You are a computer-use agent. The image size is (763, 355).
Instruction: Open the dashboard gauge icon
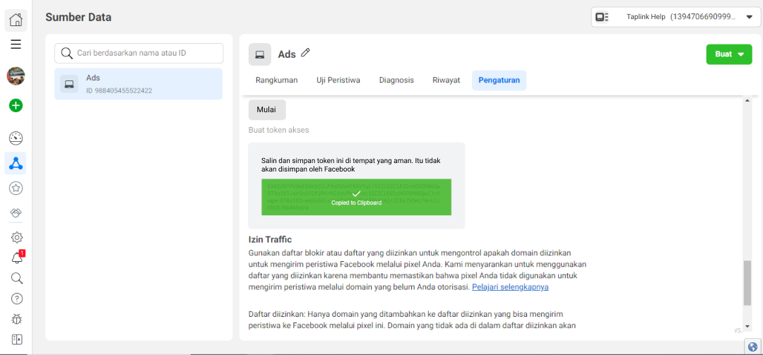16,138
